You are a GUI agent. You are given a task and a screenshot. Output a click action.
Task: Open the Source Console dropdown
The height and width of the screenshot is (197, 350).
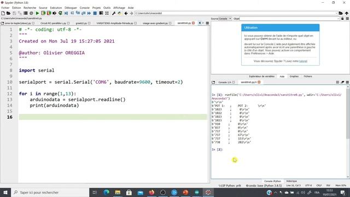pos(225,19)
